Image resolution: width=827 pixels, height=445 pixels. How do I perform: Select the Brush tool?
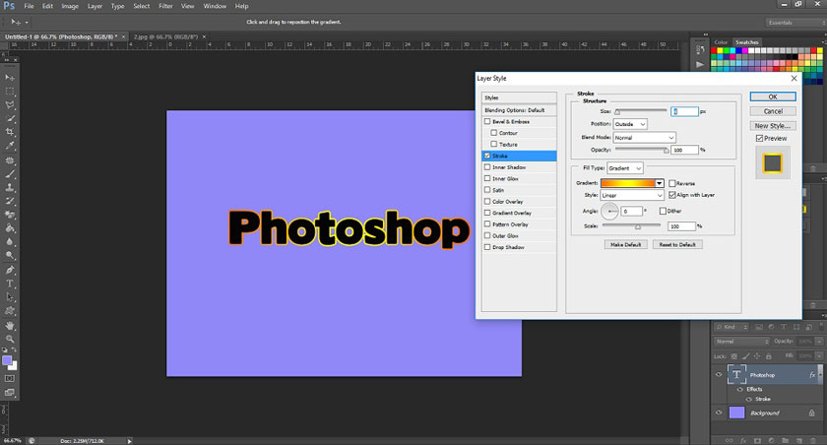click(10, 173)
